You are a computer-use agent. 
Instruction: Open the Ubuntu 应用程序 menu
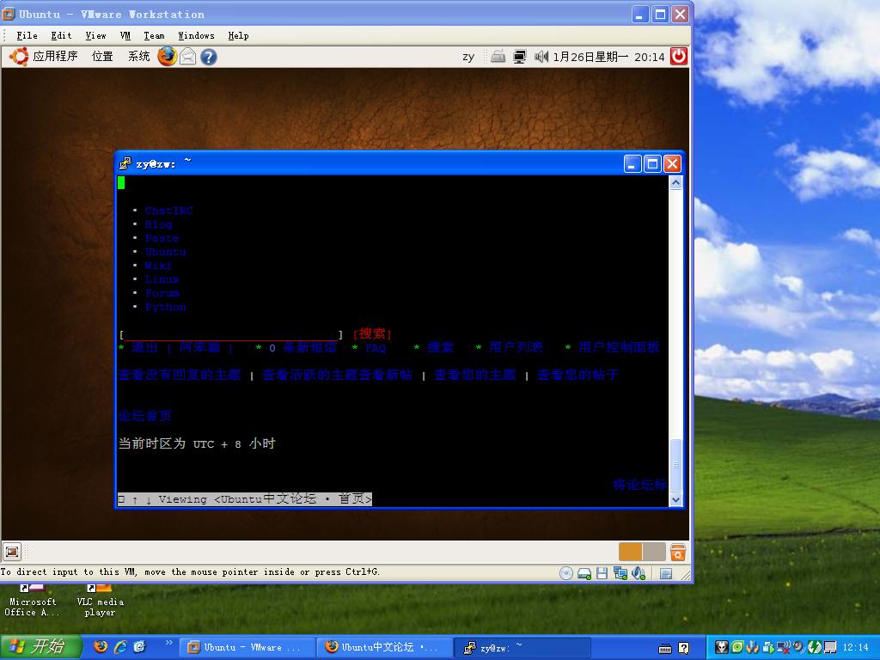pos(55,56)
